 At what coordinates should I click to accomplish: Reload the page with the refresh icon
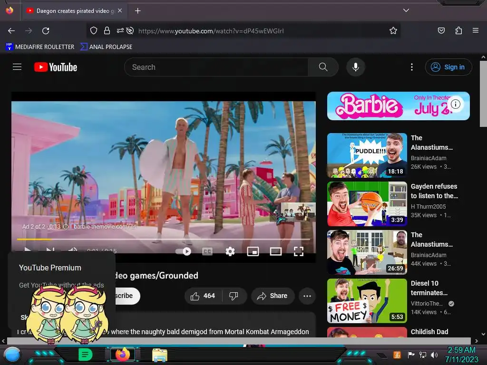coord(46,31)
